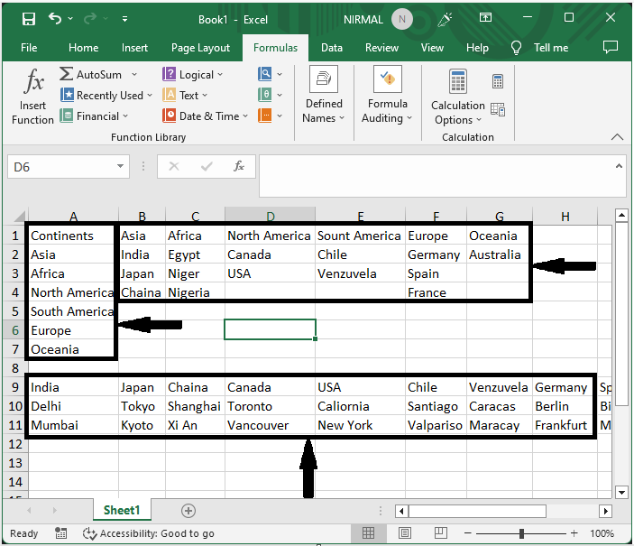Open Formula Auditing group

pos(387,95)
